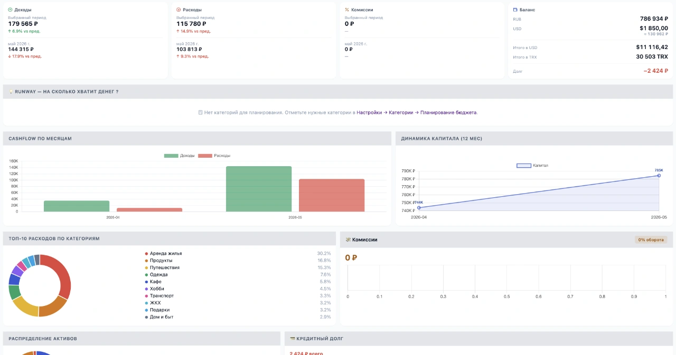Click the money icon in the lower Комиссии panel header
The width and height of the screenshot is (676, 355).
pyautogui.click(x=348, y=239)
